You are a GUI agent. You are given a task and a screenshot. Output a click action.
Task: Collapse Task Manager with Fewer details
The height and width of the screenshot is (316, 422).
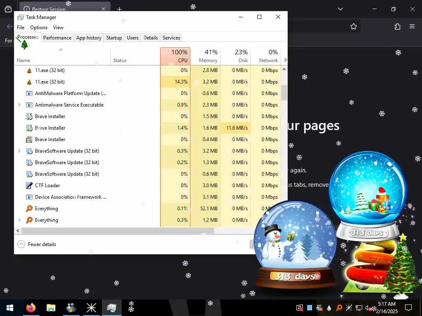37,244
